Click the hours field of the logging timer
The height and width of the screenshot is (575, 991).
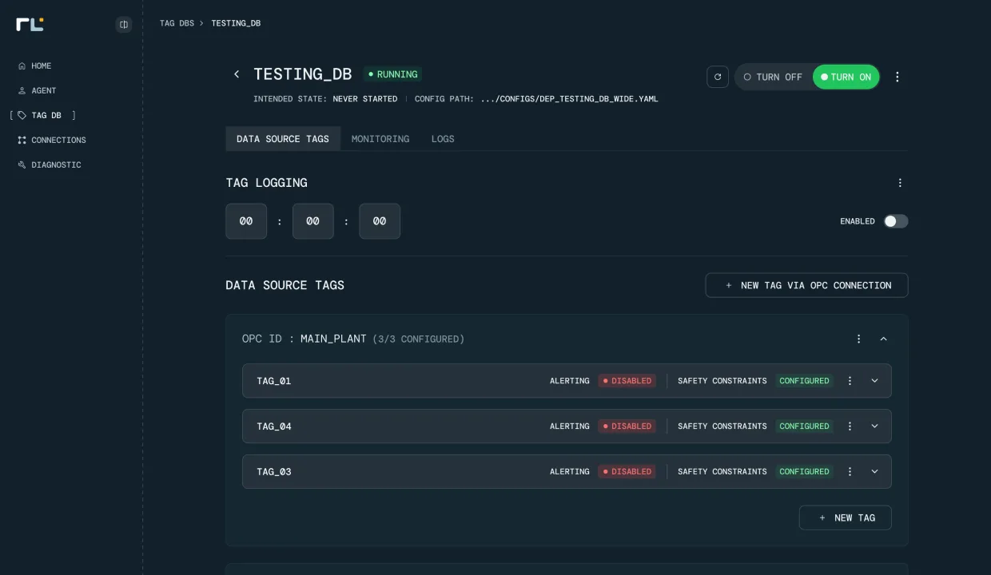[246, 221]
